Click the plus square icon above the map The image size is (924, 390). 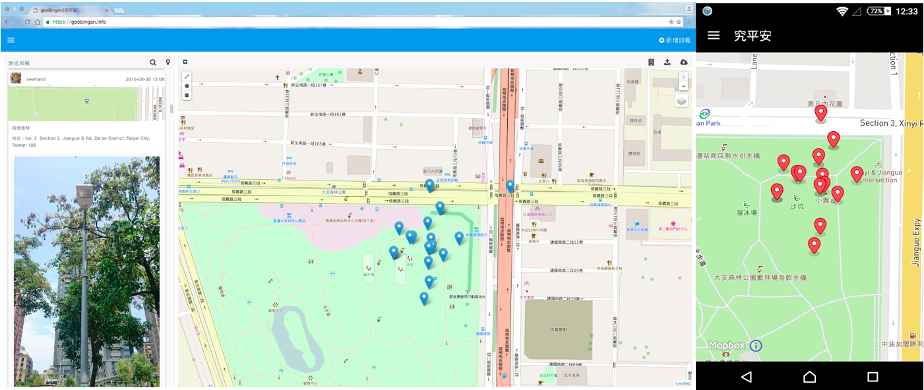[185, 62]
